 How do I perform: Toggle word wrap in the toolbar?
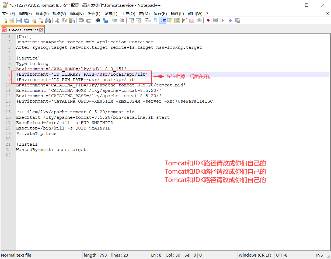(148, 20)
